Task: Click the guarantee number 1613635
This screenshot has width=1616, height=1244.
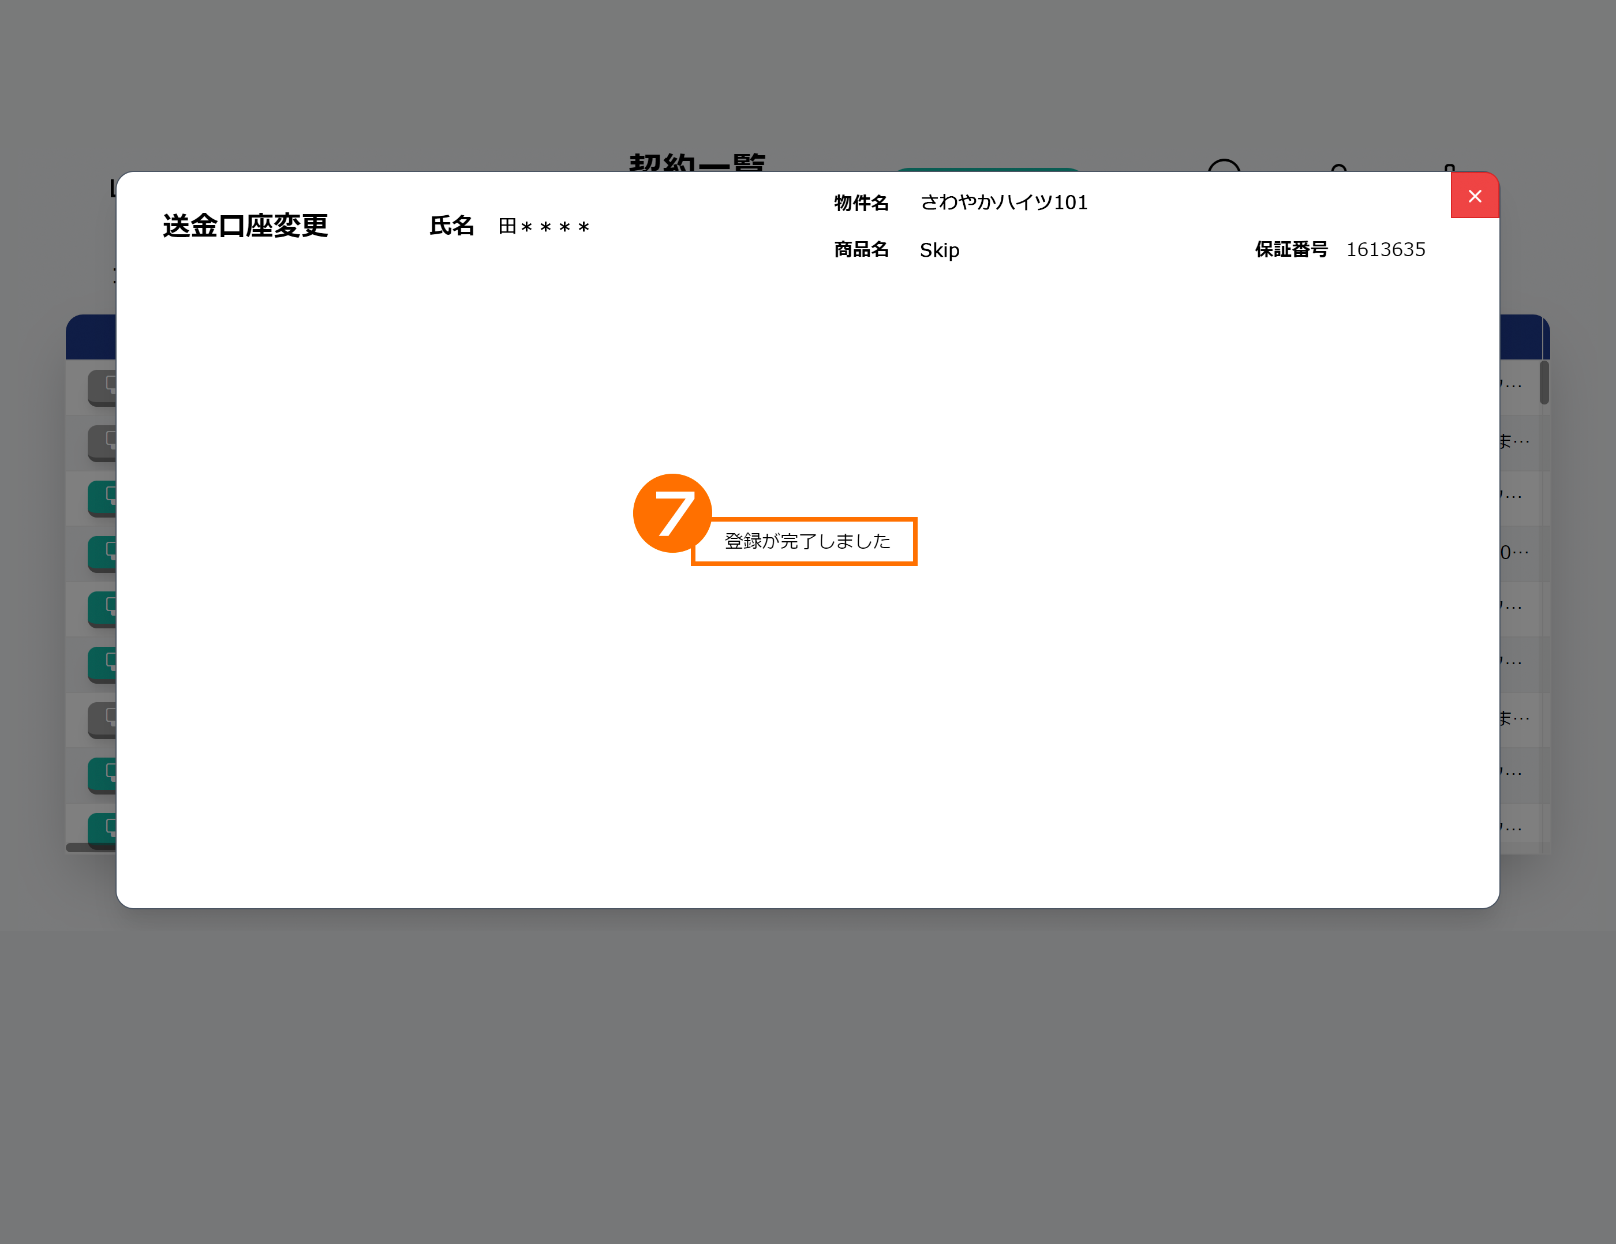Action: (x=1385, y=250)
